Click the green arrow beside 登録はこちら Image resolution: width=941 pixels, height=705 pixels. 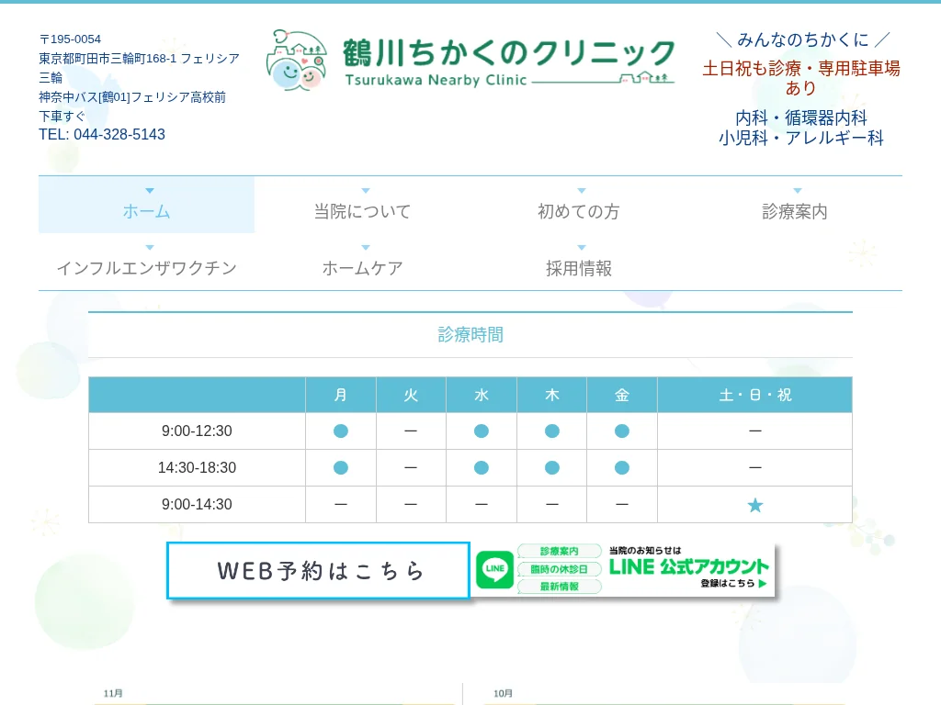(763, 583)
